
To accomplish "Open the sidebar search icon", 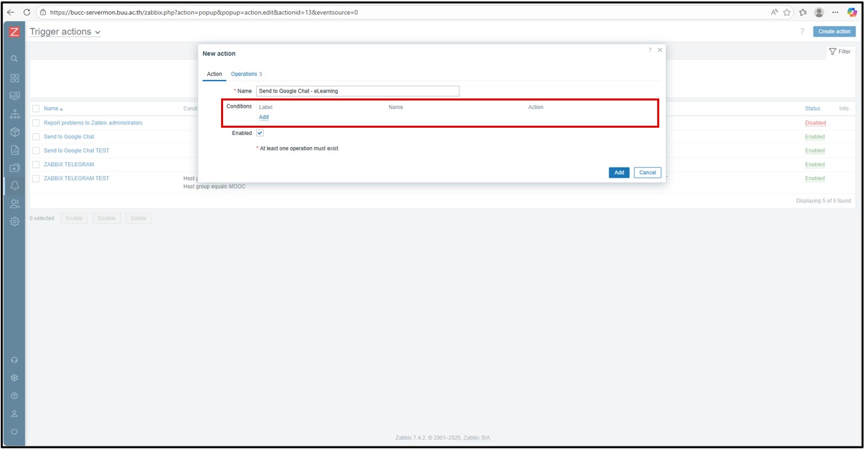I will point(15,59).
